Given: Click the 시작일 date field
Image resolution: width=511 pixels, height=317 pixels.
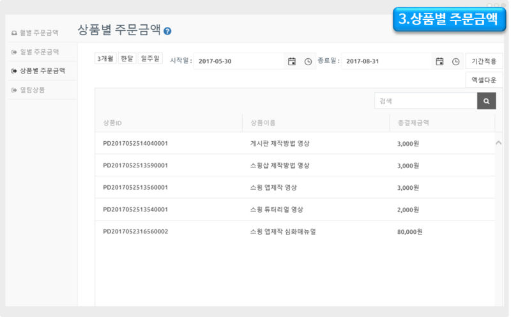Looking at the screenshot, I should coord(239,61).
